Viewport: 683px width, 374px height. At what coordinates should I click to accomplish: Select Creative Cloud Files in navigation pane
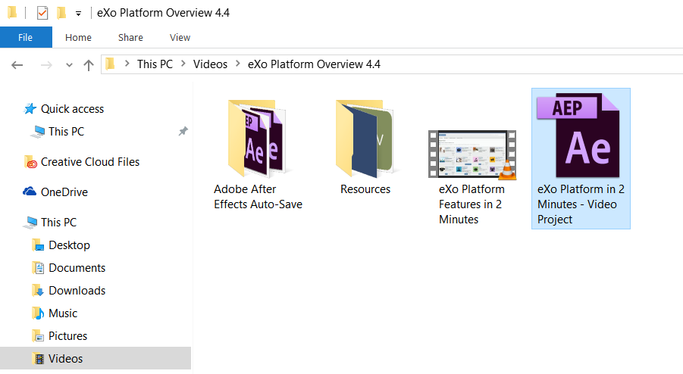pyautogui.click(x=90, y=162)
